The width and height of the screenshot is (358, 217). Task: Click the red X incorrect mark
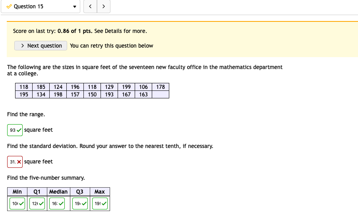(19, 162)
